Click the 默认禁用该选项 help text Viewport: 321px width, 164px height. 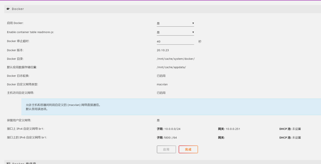37,109
